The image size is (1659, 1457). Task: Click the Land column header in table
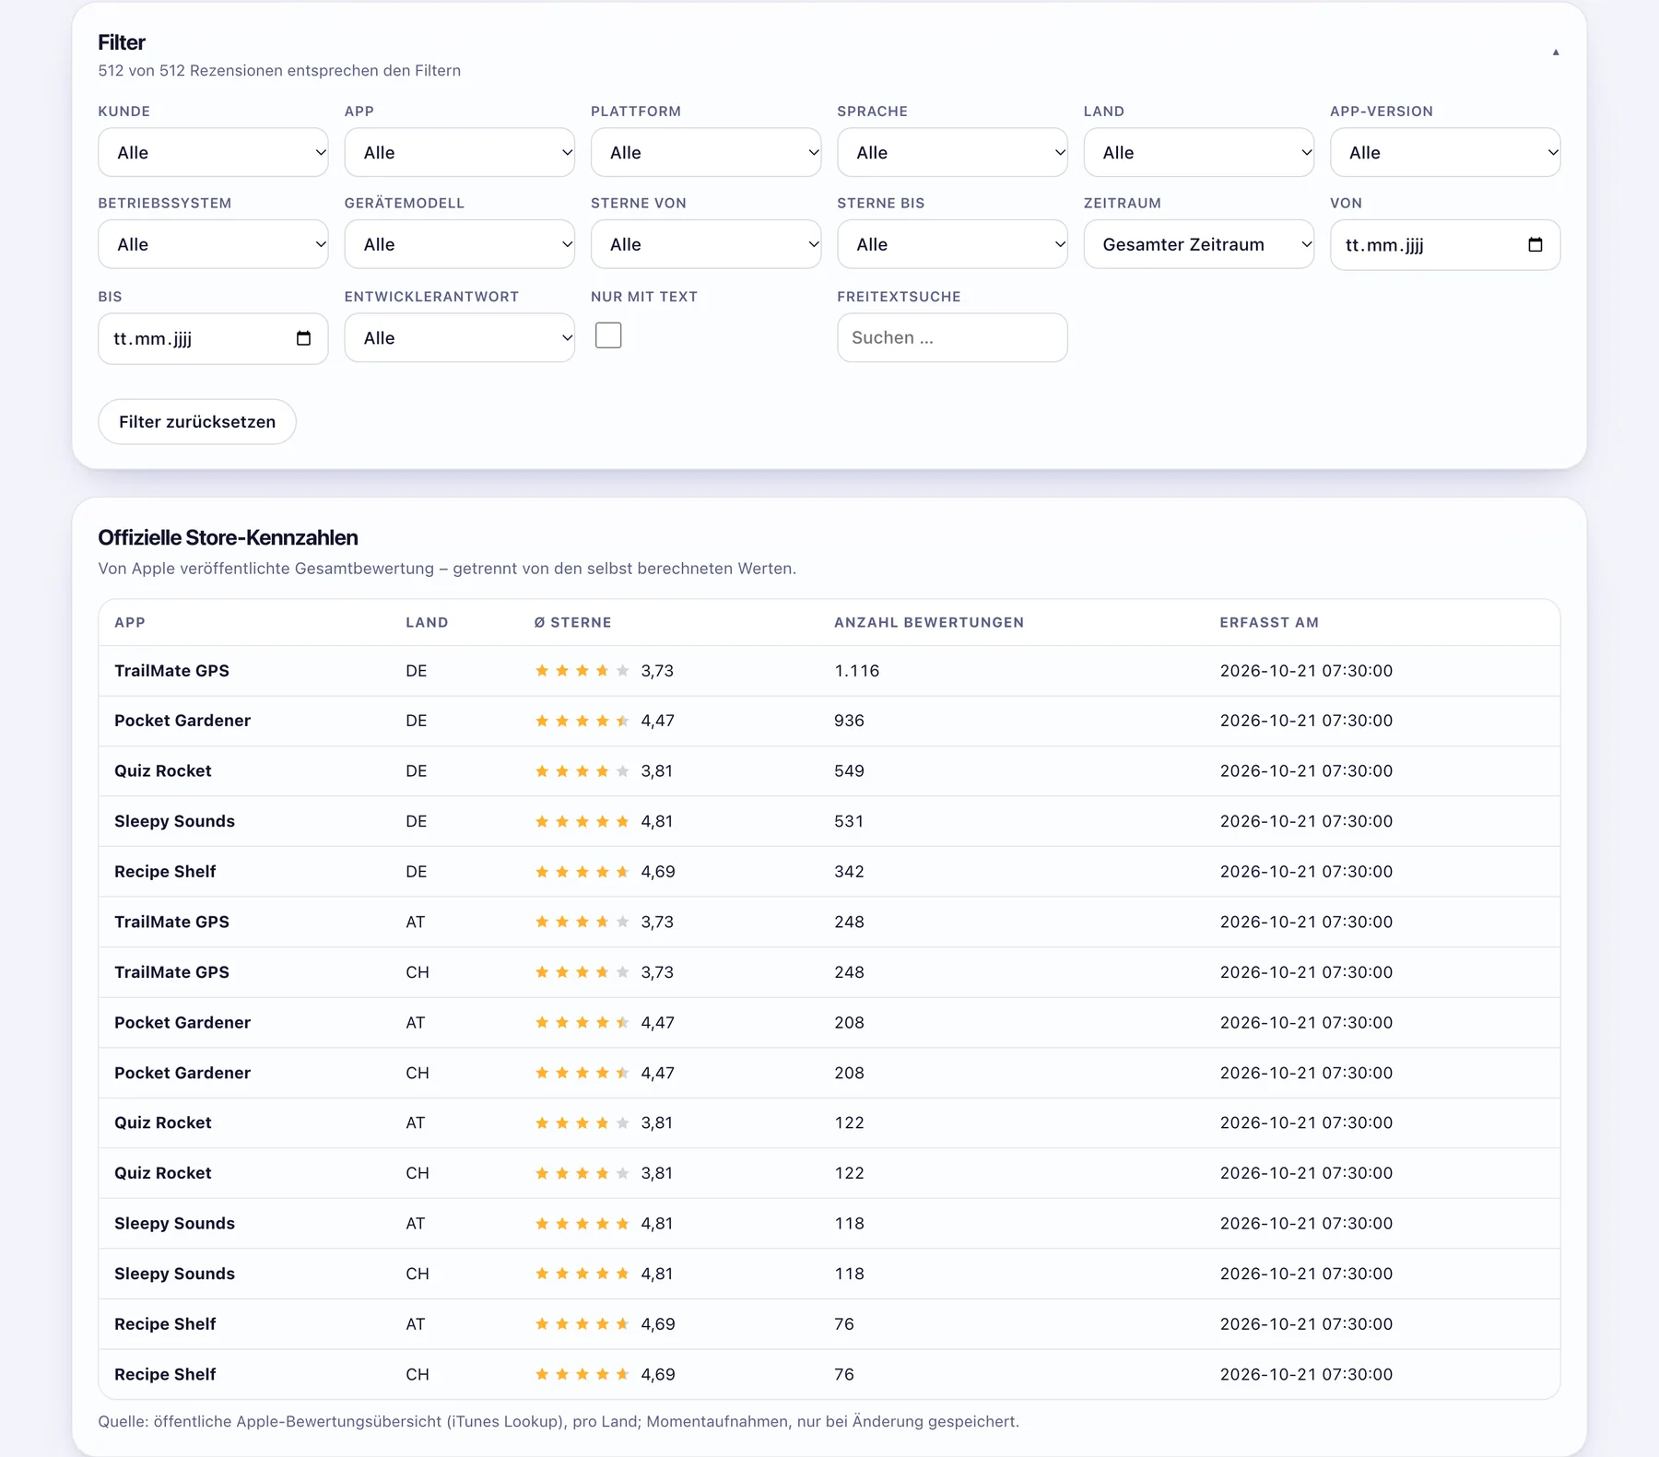[x=427, y=622]
